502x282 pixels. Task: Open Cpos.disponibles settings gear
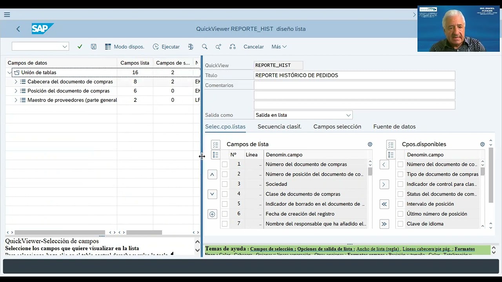click(482, 145)
